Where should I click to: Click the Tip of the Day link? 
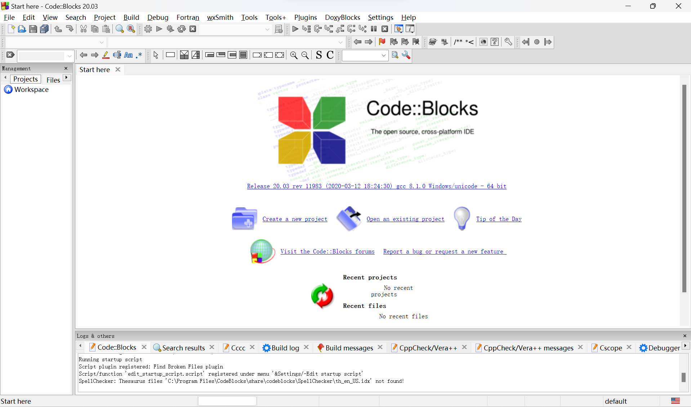point(499,219)
